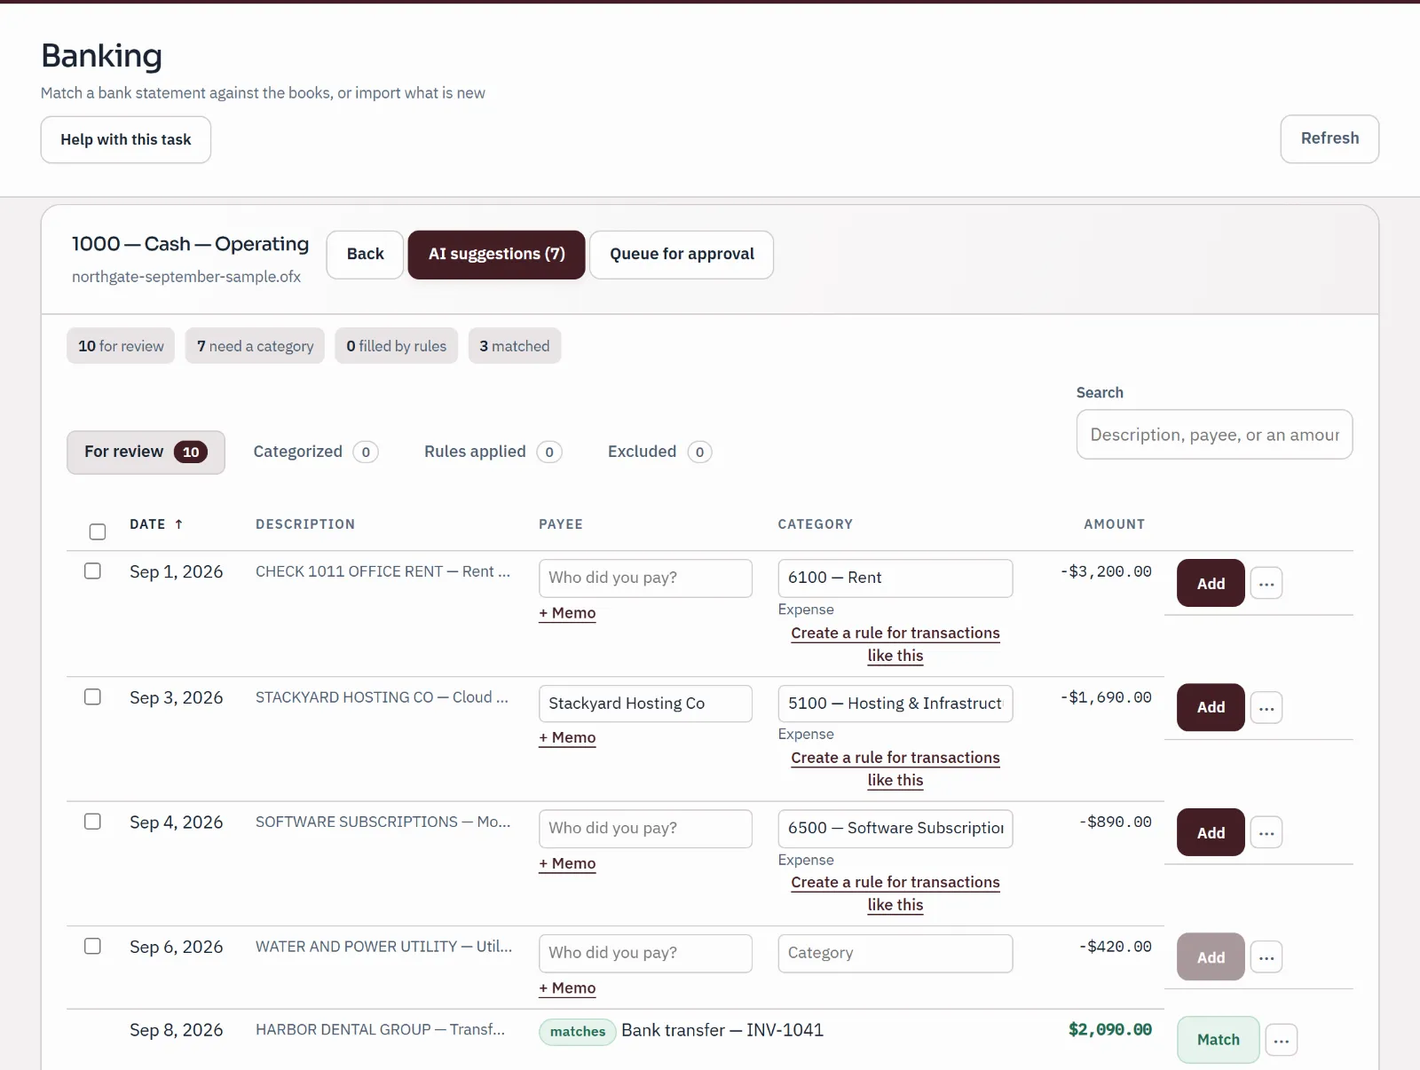The image size is (1420, 1070).
Task: Add the Software Subscriptions transaction
Action: (1211, 833)
